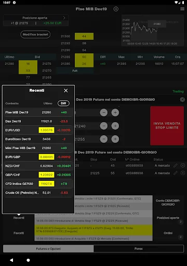The height and width of the screenshot is (266, 187).
Task: Click the Modifica bracket button
Action: coord(35,34)
